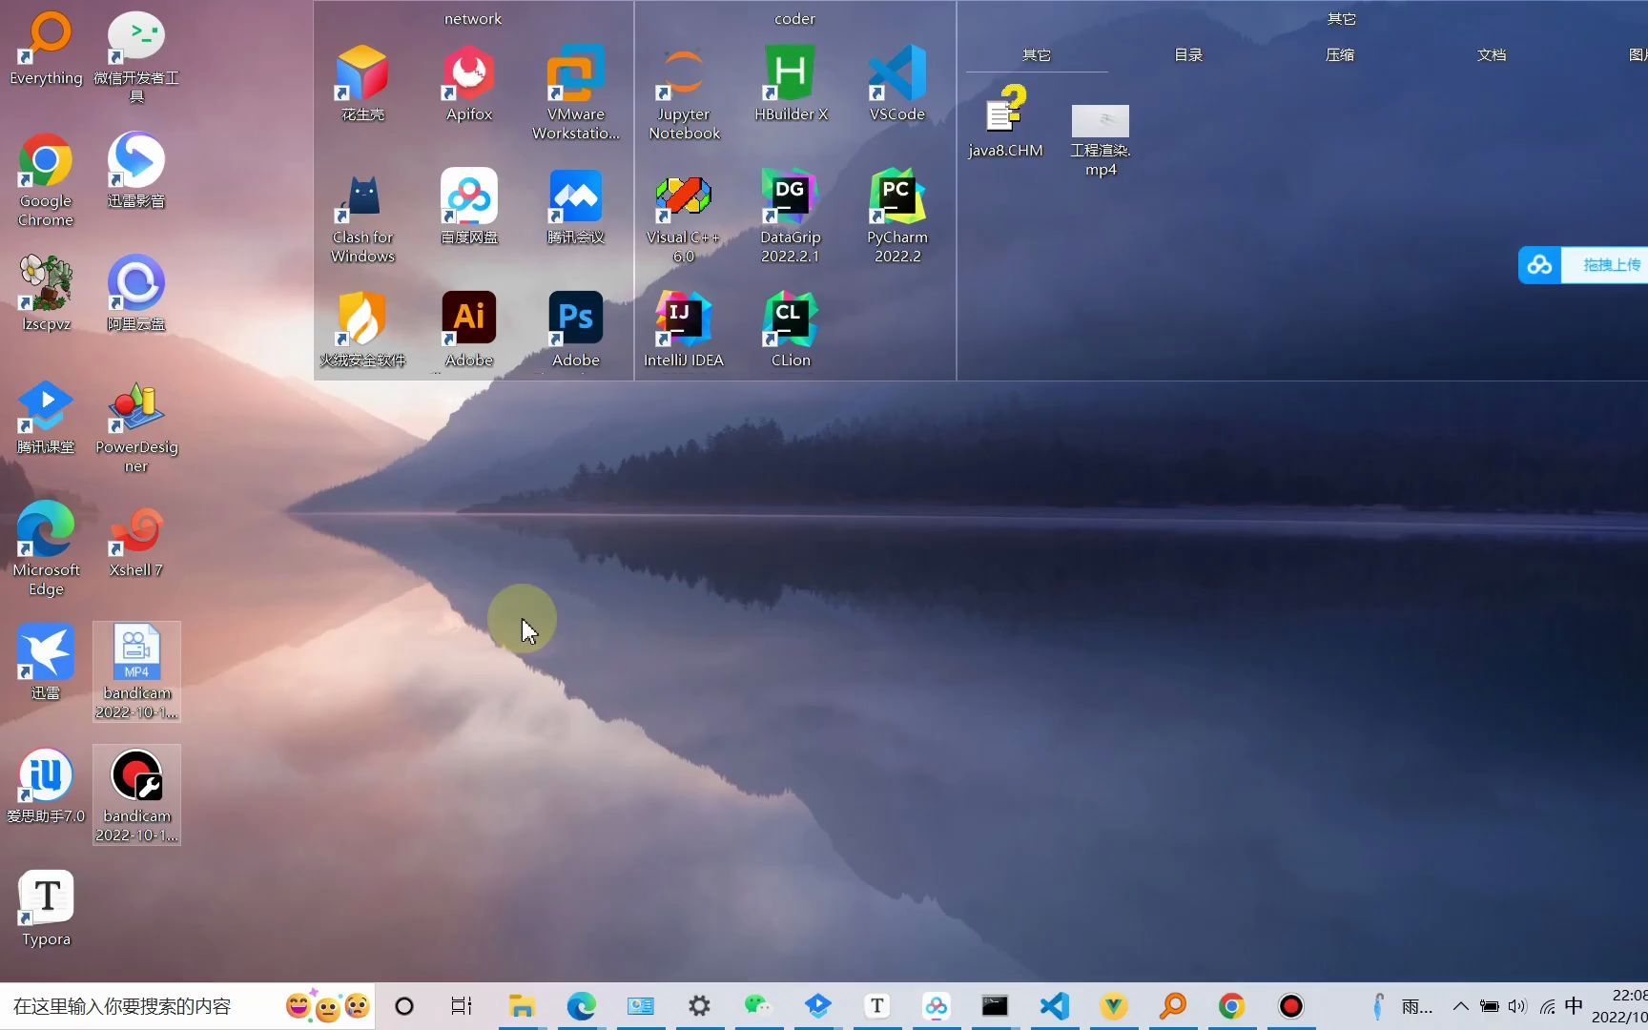1648x1030 pixels.
Task: Select the 花生壳 icon in the network group
Action: pos(362,84)
